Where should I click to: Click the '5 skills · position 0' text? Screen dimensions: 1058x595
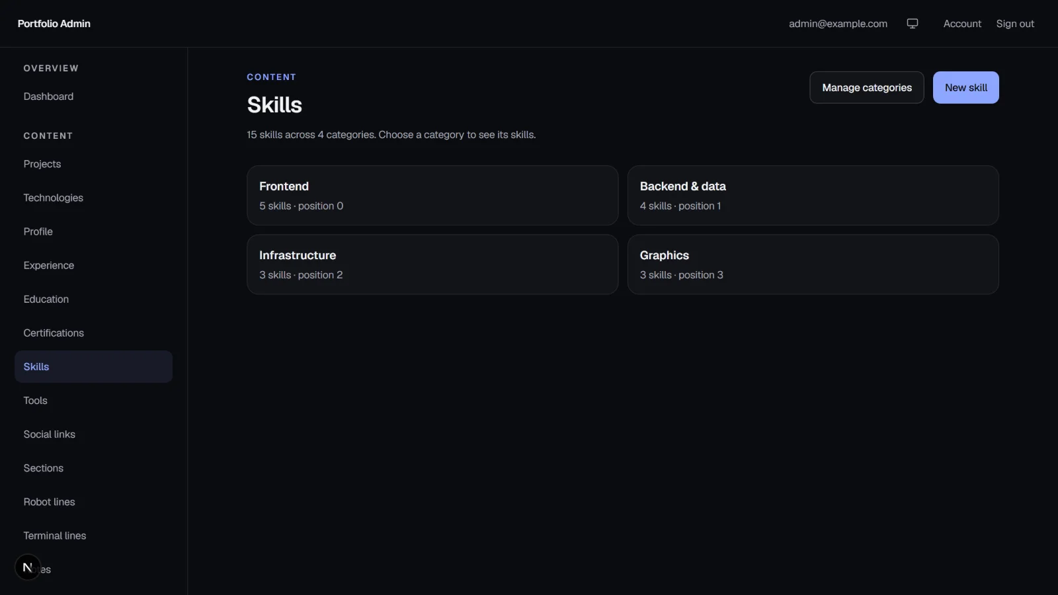click(x=301, y=206)
